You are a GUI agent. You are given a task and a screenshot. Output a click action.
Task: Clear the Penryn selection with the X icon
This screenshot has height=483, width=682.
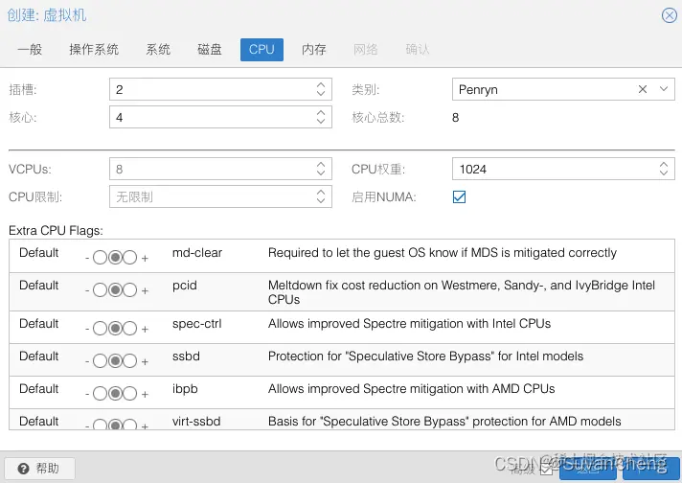coord(643,89)
